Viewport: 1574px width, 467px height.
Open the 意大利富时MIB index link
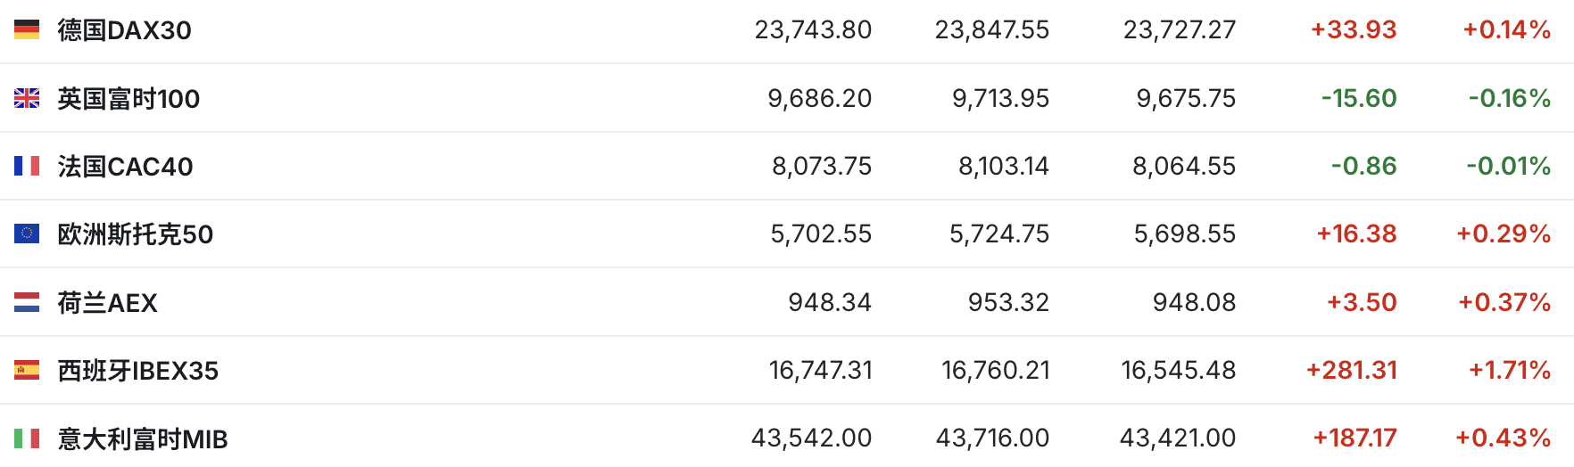tap(142, 439)
